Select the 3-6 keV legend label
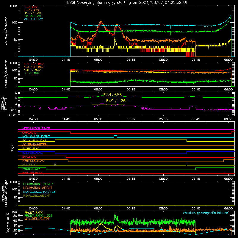The height and width of the screenshot is (238, 238). 31,7
